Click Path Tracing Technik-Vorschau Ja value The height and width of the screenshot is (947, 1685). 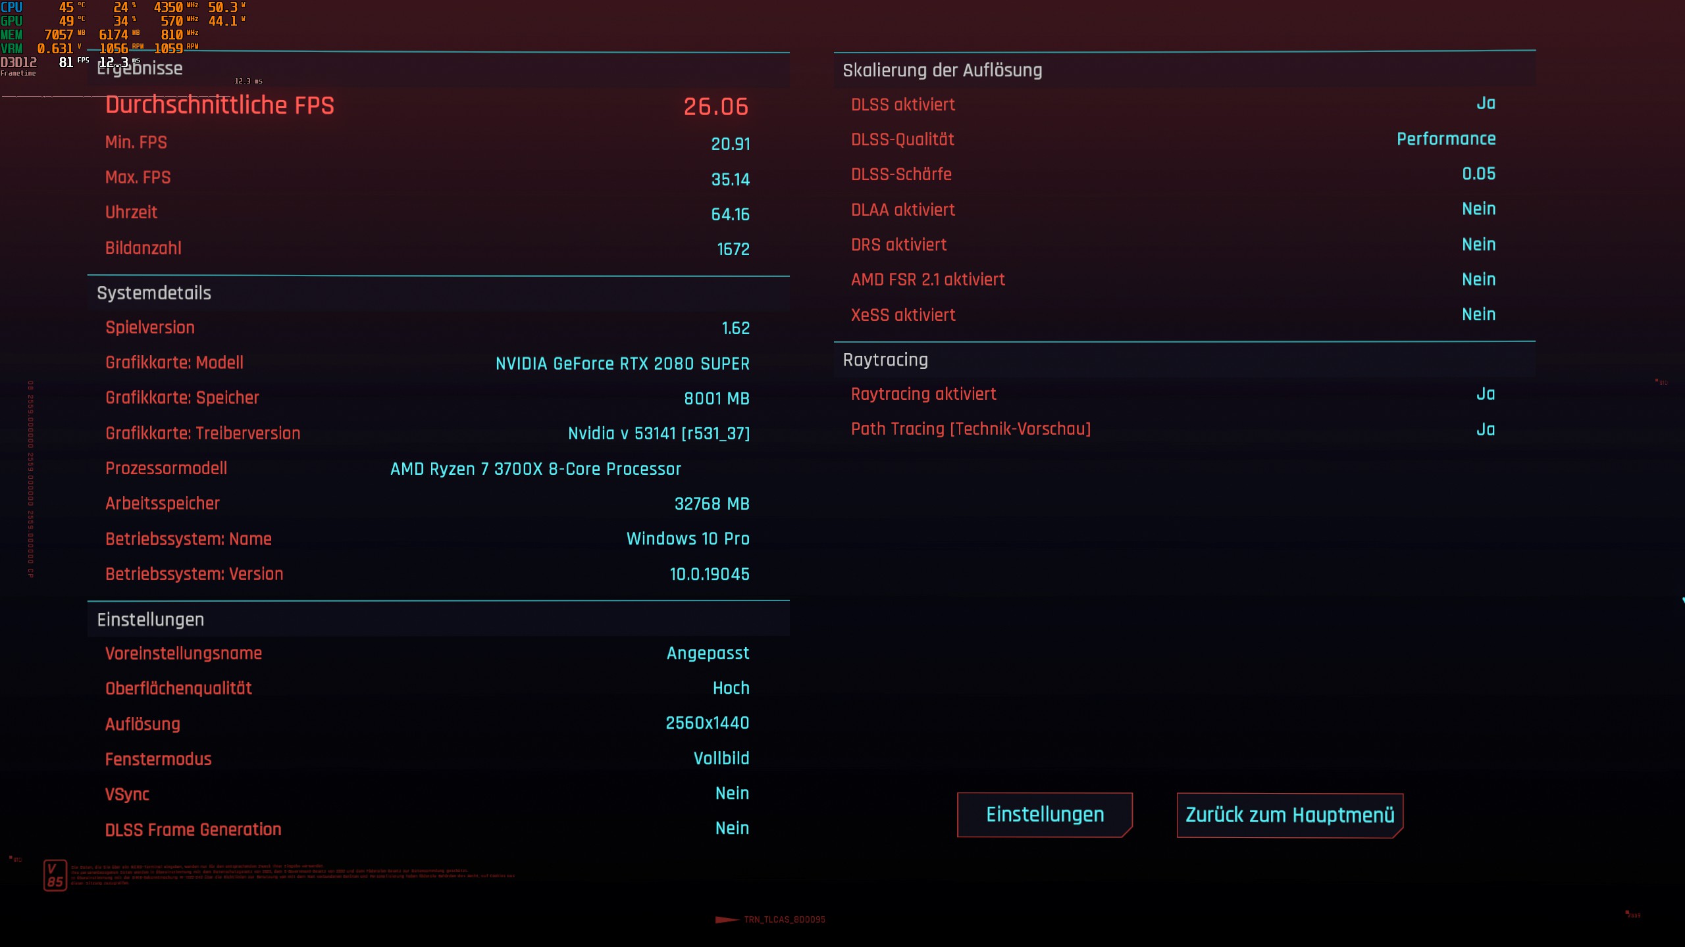pyautogui.click(x=1485, y=430)
